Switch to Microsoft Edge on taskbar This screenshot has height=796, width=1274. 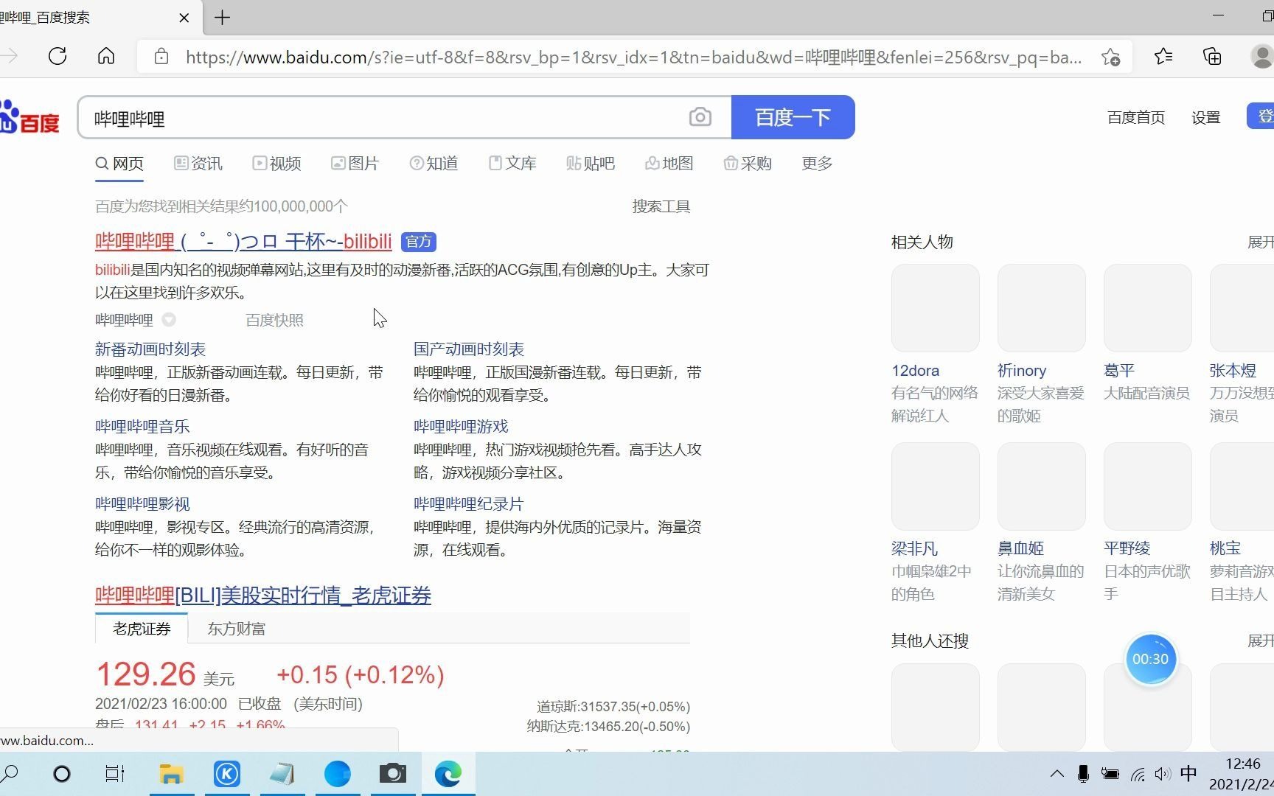(448, 774)
